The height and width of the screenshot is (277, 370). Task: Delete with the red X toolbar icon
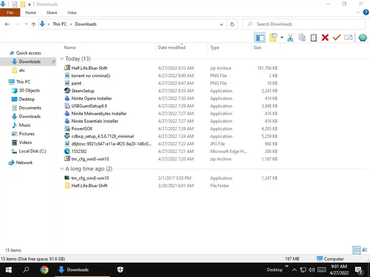pos(325,38)
